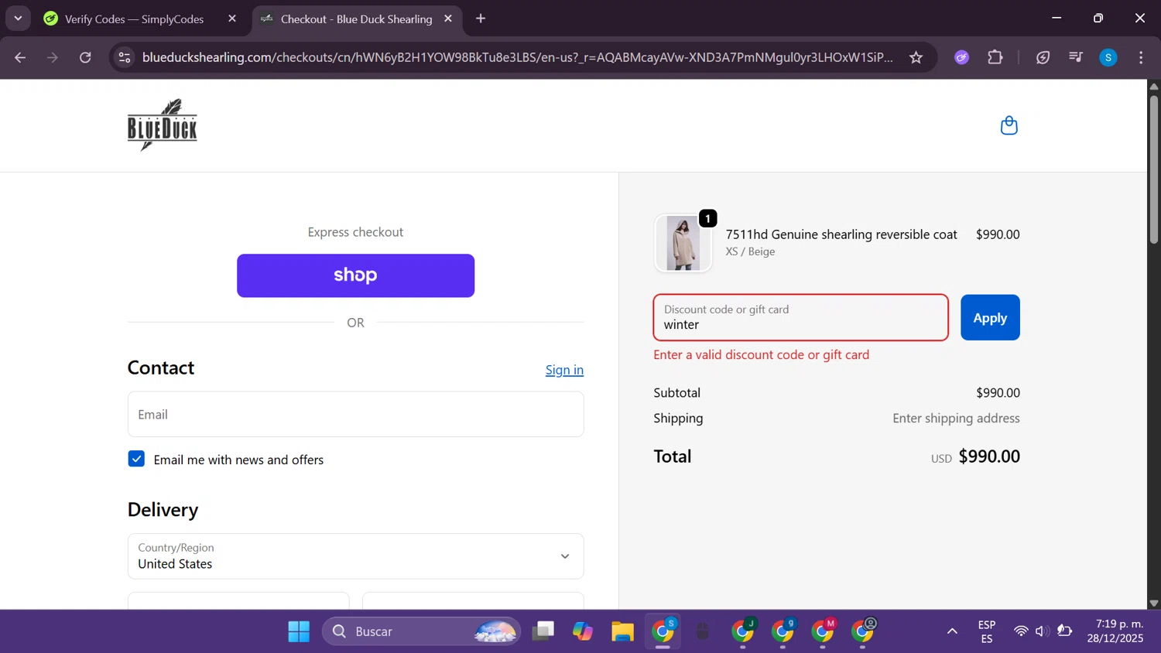The image size is (1161, 653).
Task: Open Wi-Fi network settings in tray
Action: (1021, 631)
